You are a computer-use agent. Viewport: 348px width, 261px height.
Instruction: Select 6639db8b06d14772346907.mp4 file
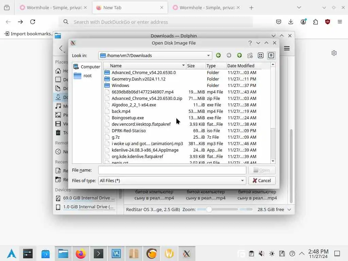tap(142, 92)
